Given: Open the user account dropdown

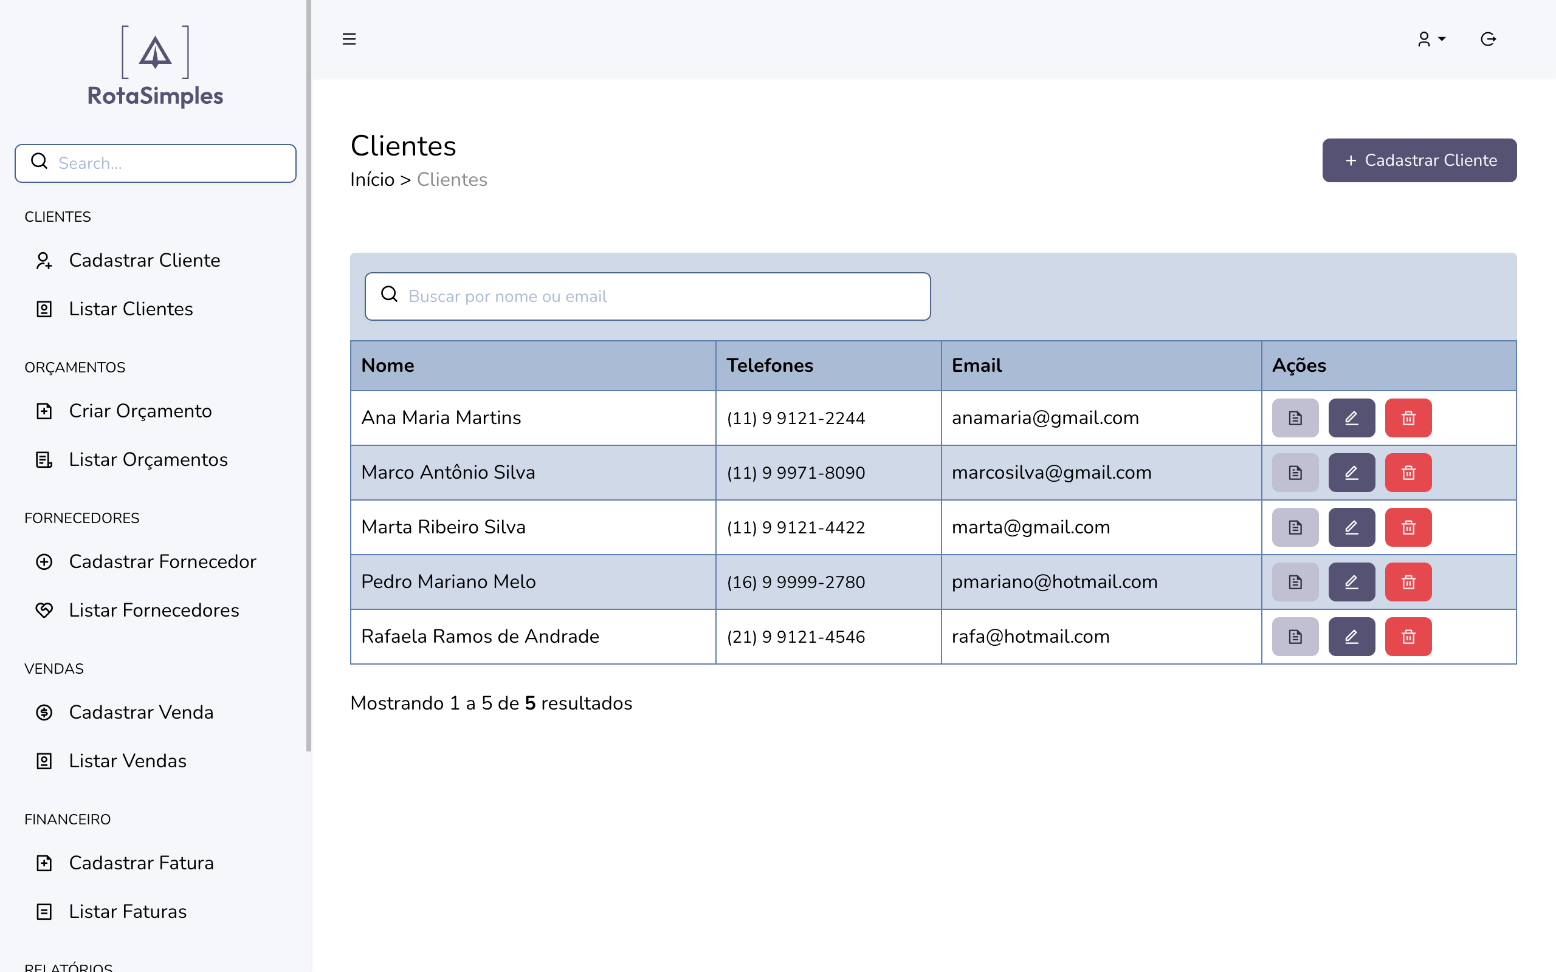Looking at the screenshot, I should point(1431,39).
